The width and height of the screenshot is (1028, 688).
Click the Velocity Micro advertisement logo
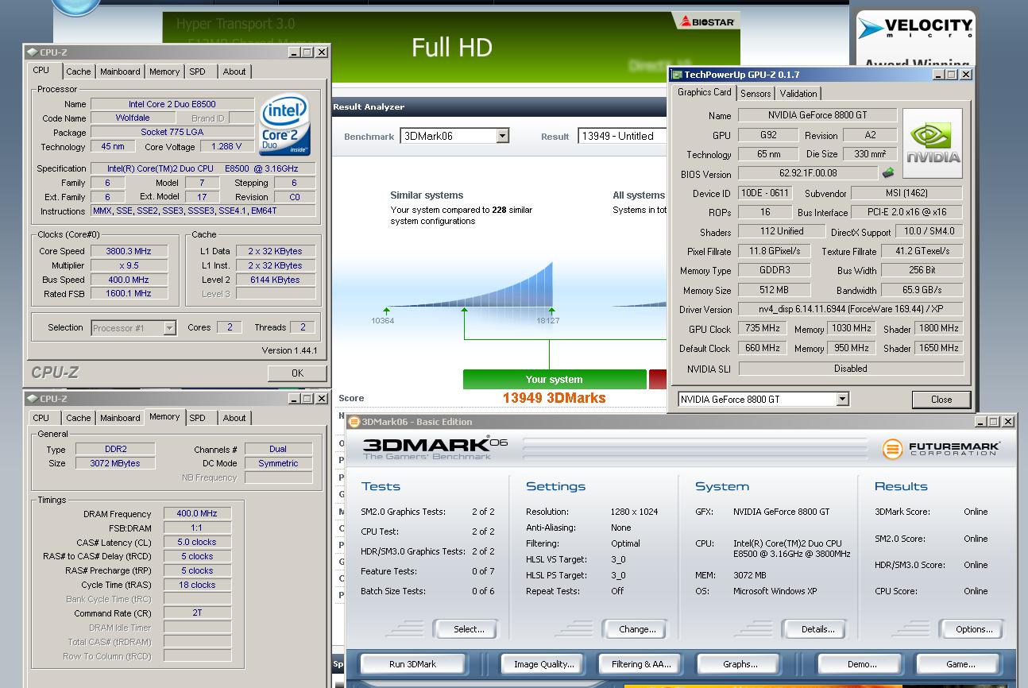[916, 29]
